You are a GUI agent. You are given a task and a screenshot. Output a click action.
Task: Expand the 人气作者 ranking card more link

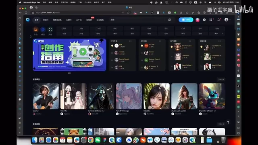130,41
